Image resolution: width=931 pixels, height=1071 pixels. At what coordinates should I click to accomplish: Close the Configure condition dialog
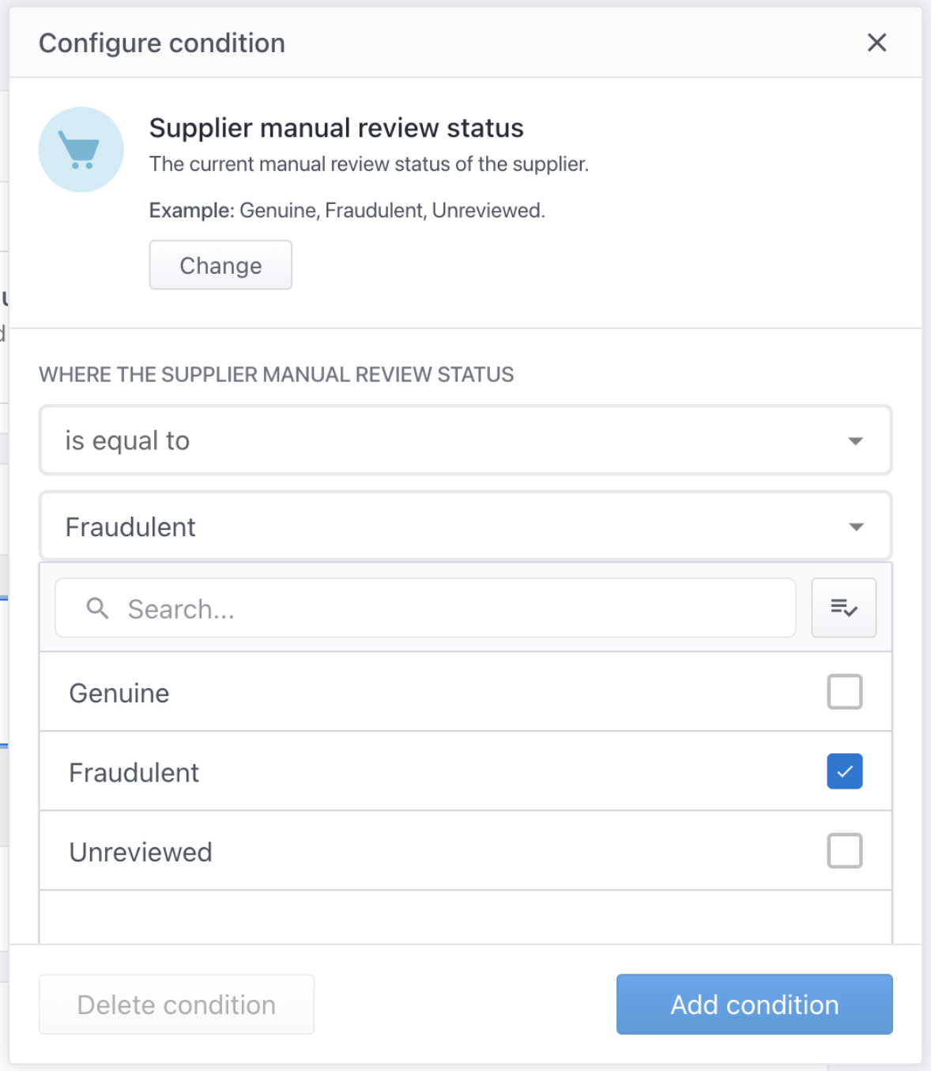point(876,43)
